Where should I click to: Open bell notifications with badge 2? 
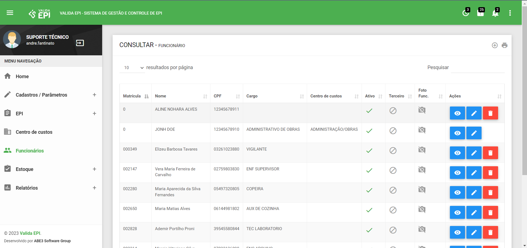tap(495, 13)
